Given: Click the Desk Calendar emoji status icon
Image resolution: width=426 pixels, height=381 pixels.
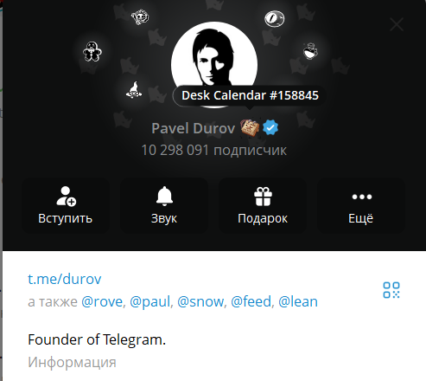Looking at the screenshot, I should coord(250,128).
